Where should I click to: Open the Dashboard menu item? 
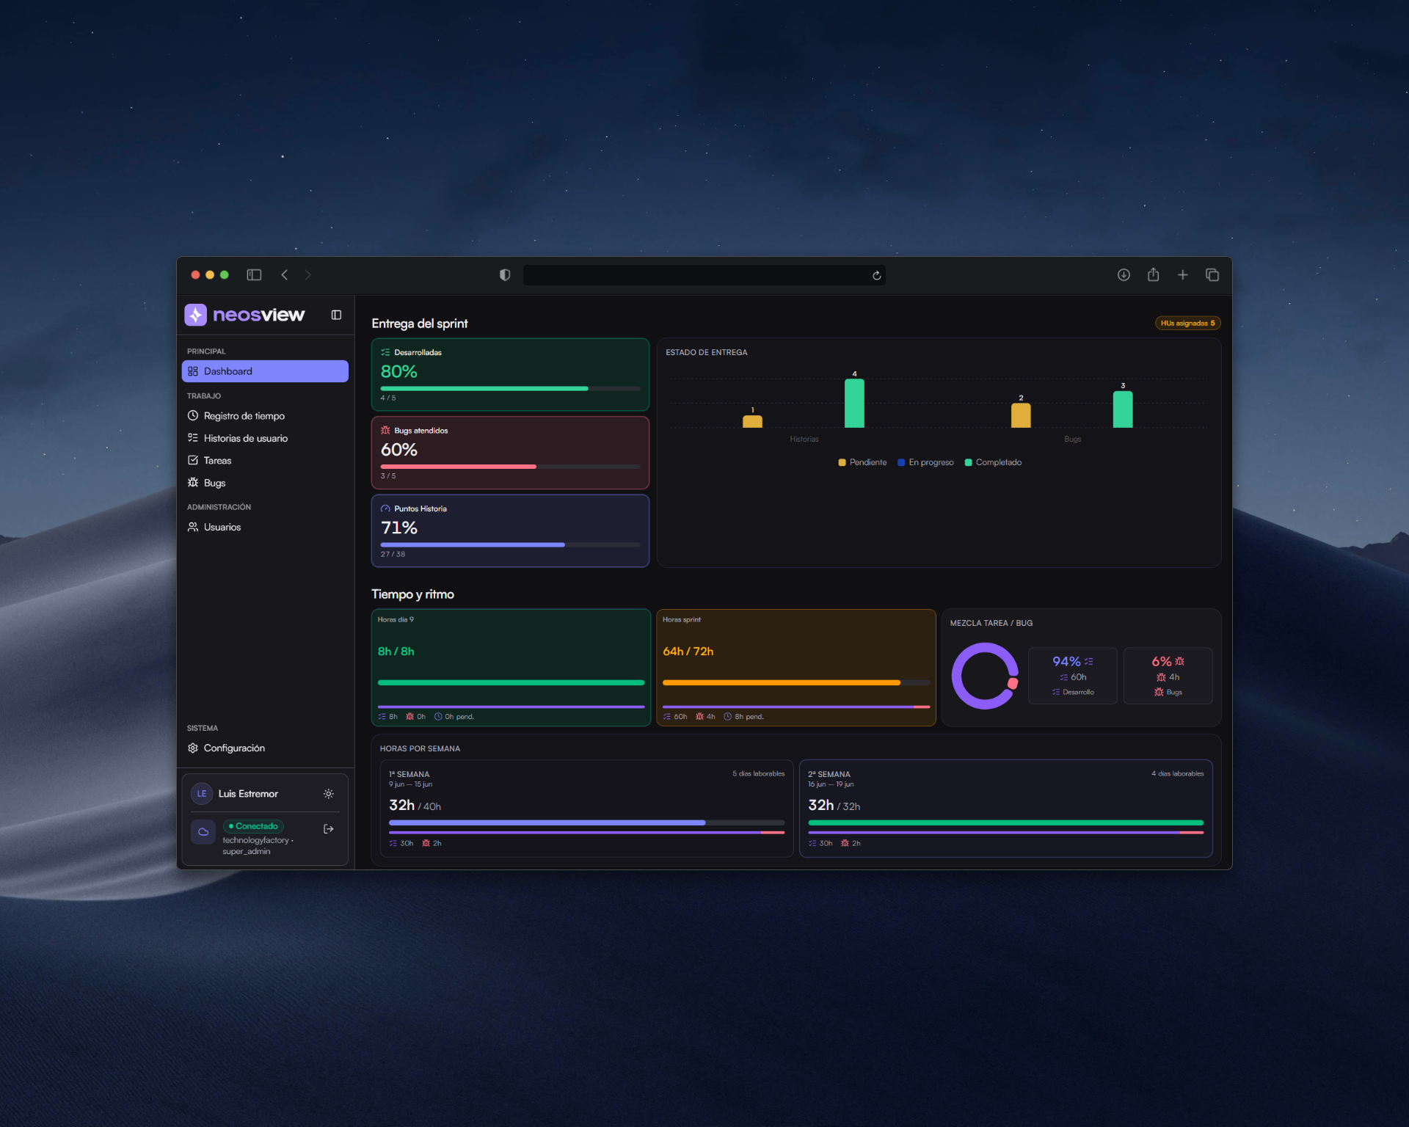click(x=265, y=371)
